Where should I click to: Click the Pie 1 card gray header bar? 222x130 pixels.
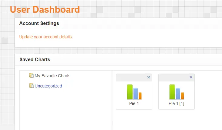pos(134,78)
